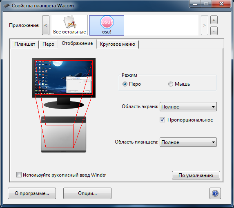Click the 'Режим' group label
The image size is (234, 208).
129,75
